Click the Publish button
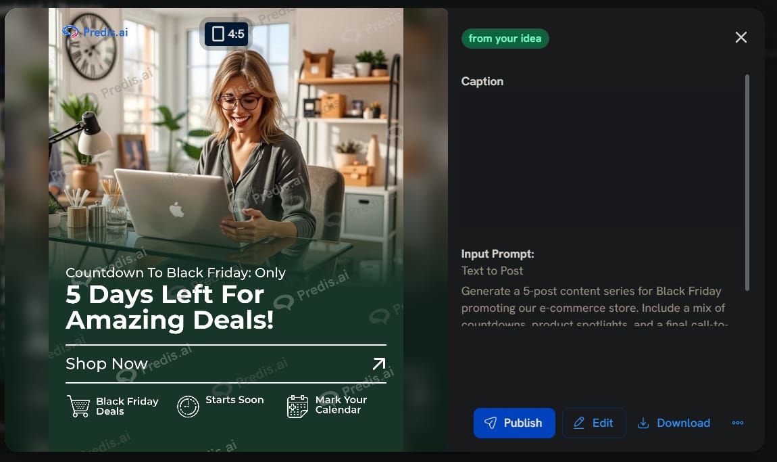 [514, 423]
